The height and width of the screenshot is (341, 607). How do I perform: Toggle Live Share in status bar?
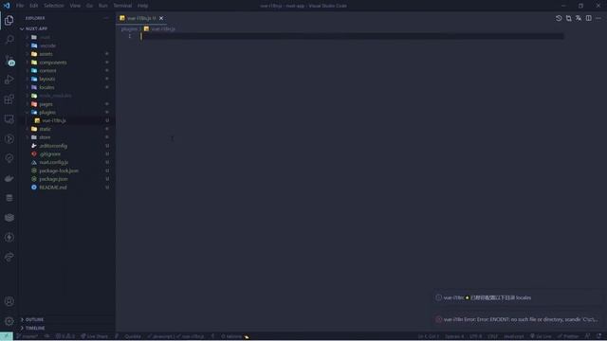[94, 336]
